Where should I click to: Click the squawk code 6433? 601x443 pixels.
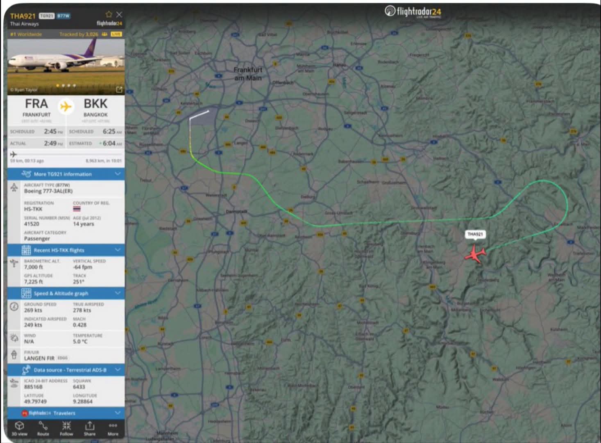tap(79, 387)
